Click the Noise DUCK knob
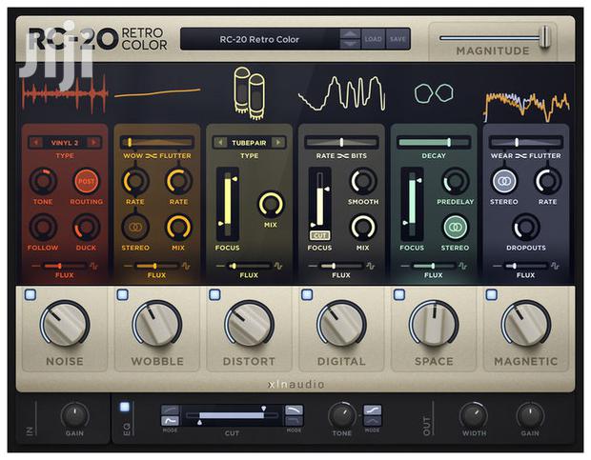The image size is (591, 460). pos(87,227)
